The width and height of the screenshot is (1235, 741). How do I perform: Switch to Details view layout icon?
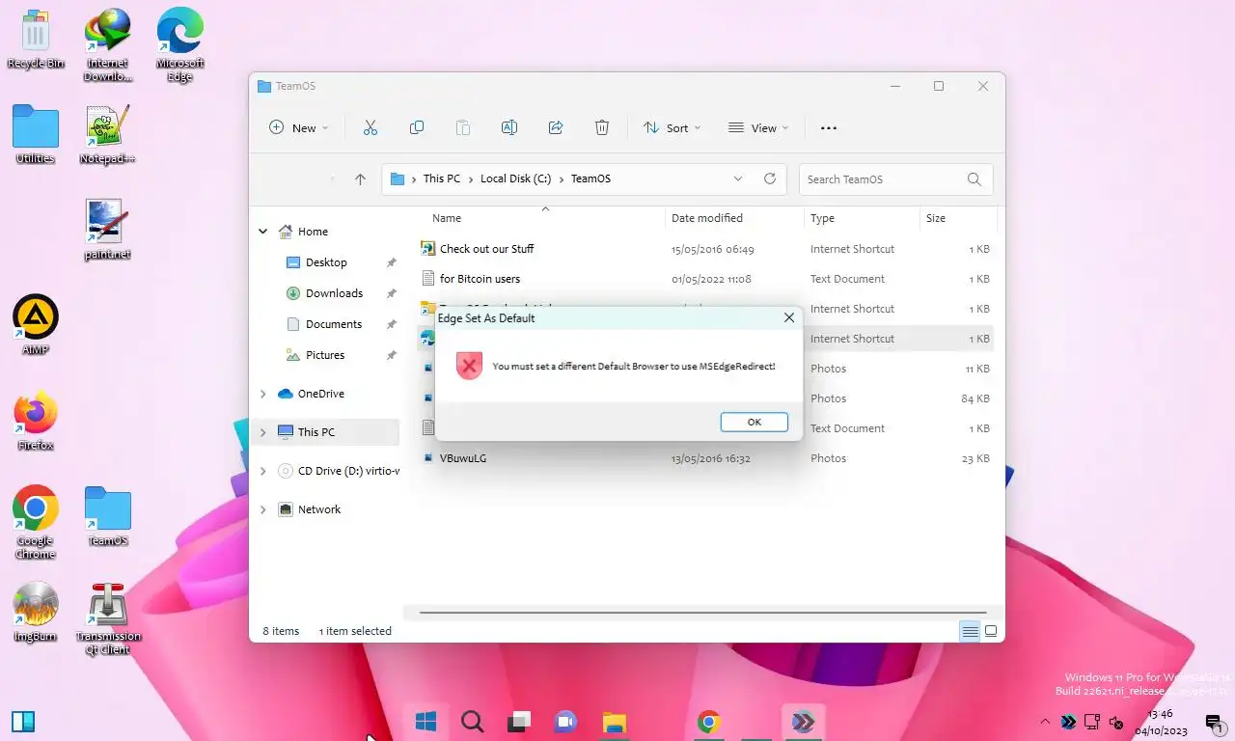[x=970, y=631]
